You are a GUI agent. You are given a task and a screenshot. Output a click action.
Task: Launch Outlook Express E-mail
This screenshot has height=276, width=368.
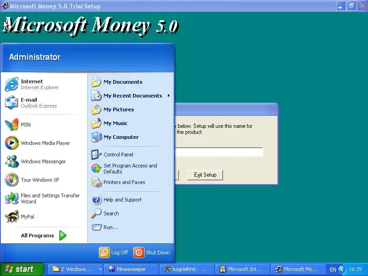[44, 103]
